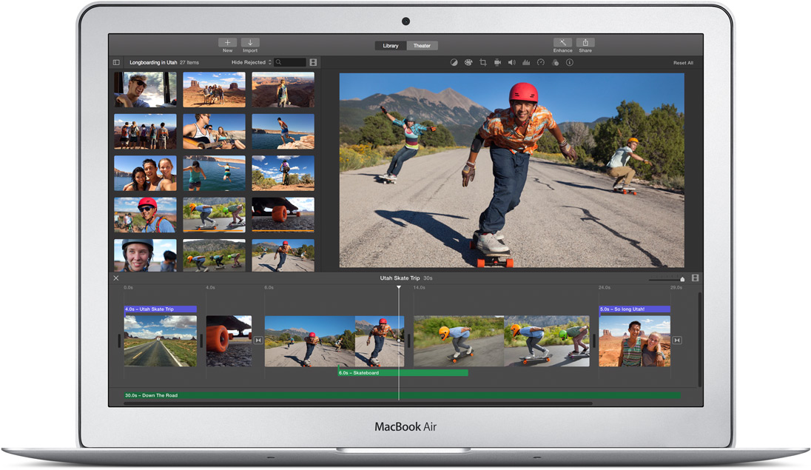Open the video stabilization tool
This screenshot has height=470, width=811.
pos(497,62)
